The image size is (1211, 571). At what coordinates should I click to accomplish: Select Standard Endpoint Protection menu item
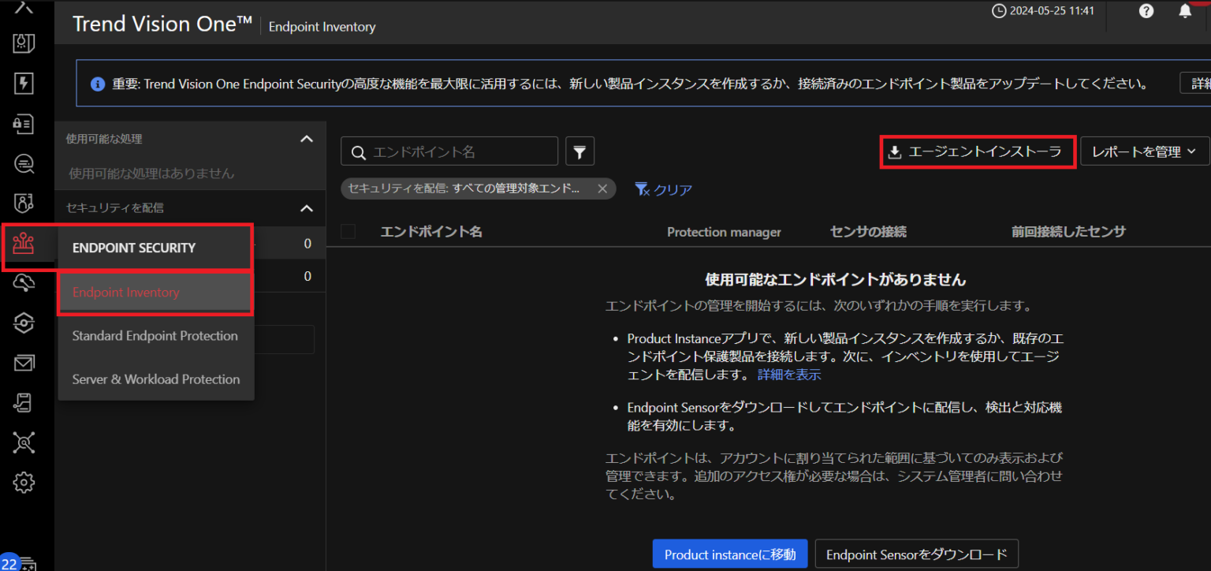(x=155, y=335)
